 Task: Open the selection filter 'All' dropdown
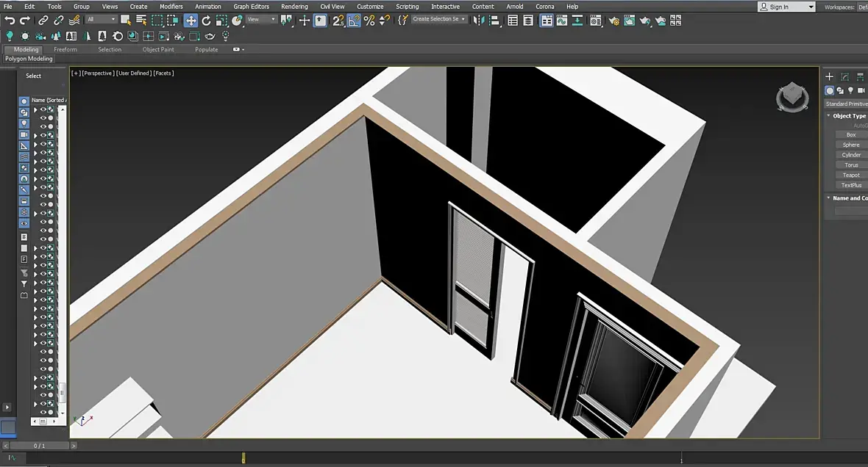(101, 20)
